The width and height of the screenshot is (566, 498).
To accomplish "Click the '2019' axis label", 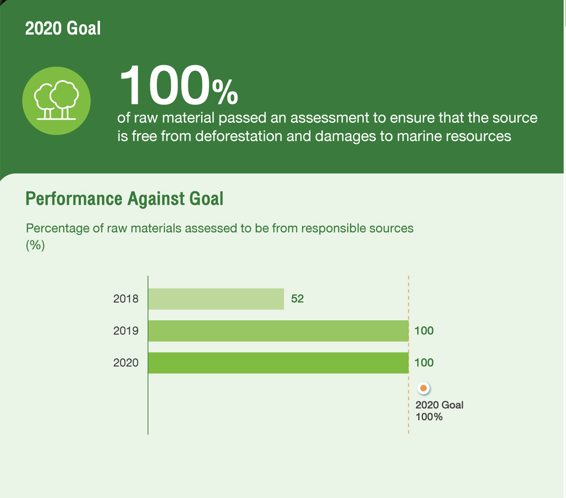I will (x=125, y=331).
